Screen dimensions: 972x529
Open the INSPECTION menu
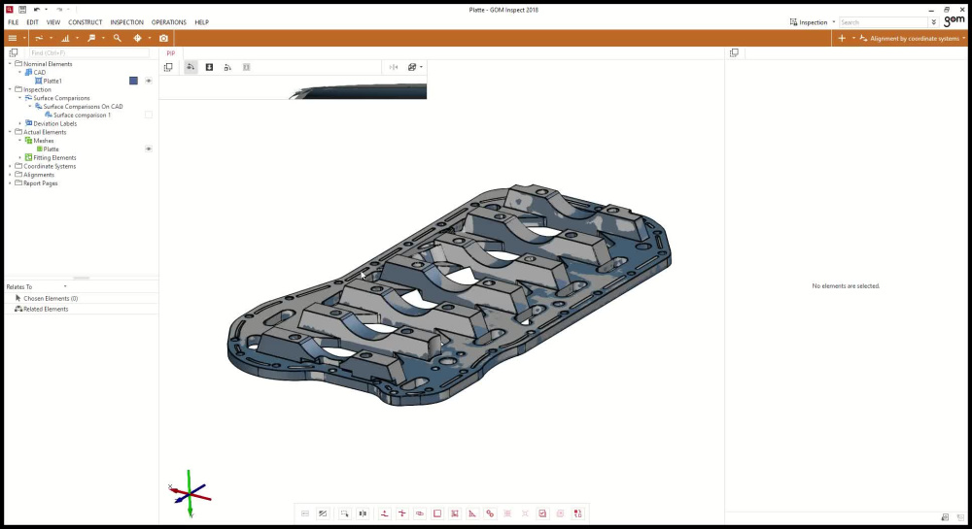coord(126,22)
